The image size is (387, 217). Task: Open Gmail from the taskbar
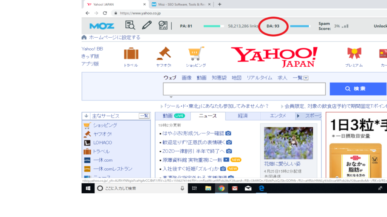pos(235,188)
